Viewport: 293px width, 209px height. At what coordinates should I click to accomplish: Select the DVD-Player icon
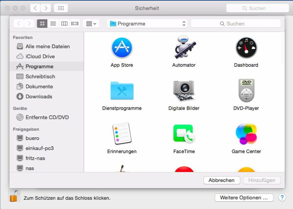[246, 91]
